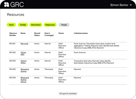The image size is (136, 99).
Task: Toggle the Information filter chip
Action: (36, 25)
